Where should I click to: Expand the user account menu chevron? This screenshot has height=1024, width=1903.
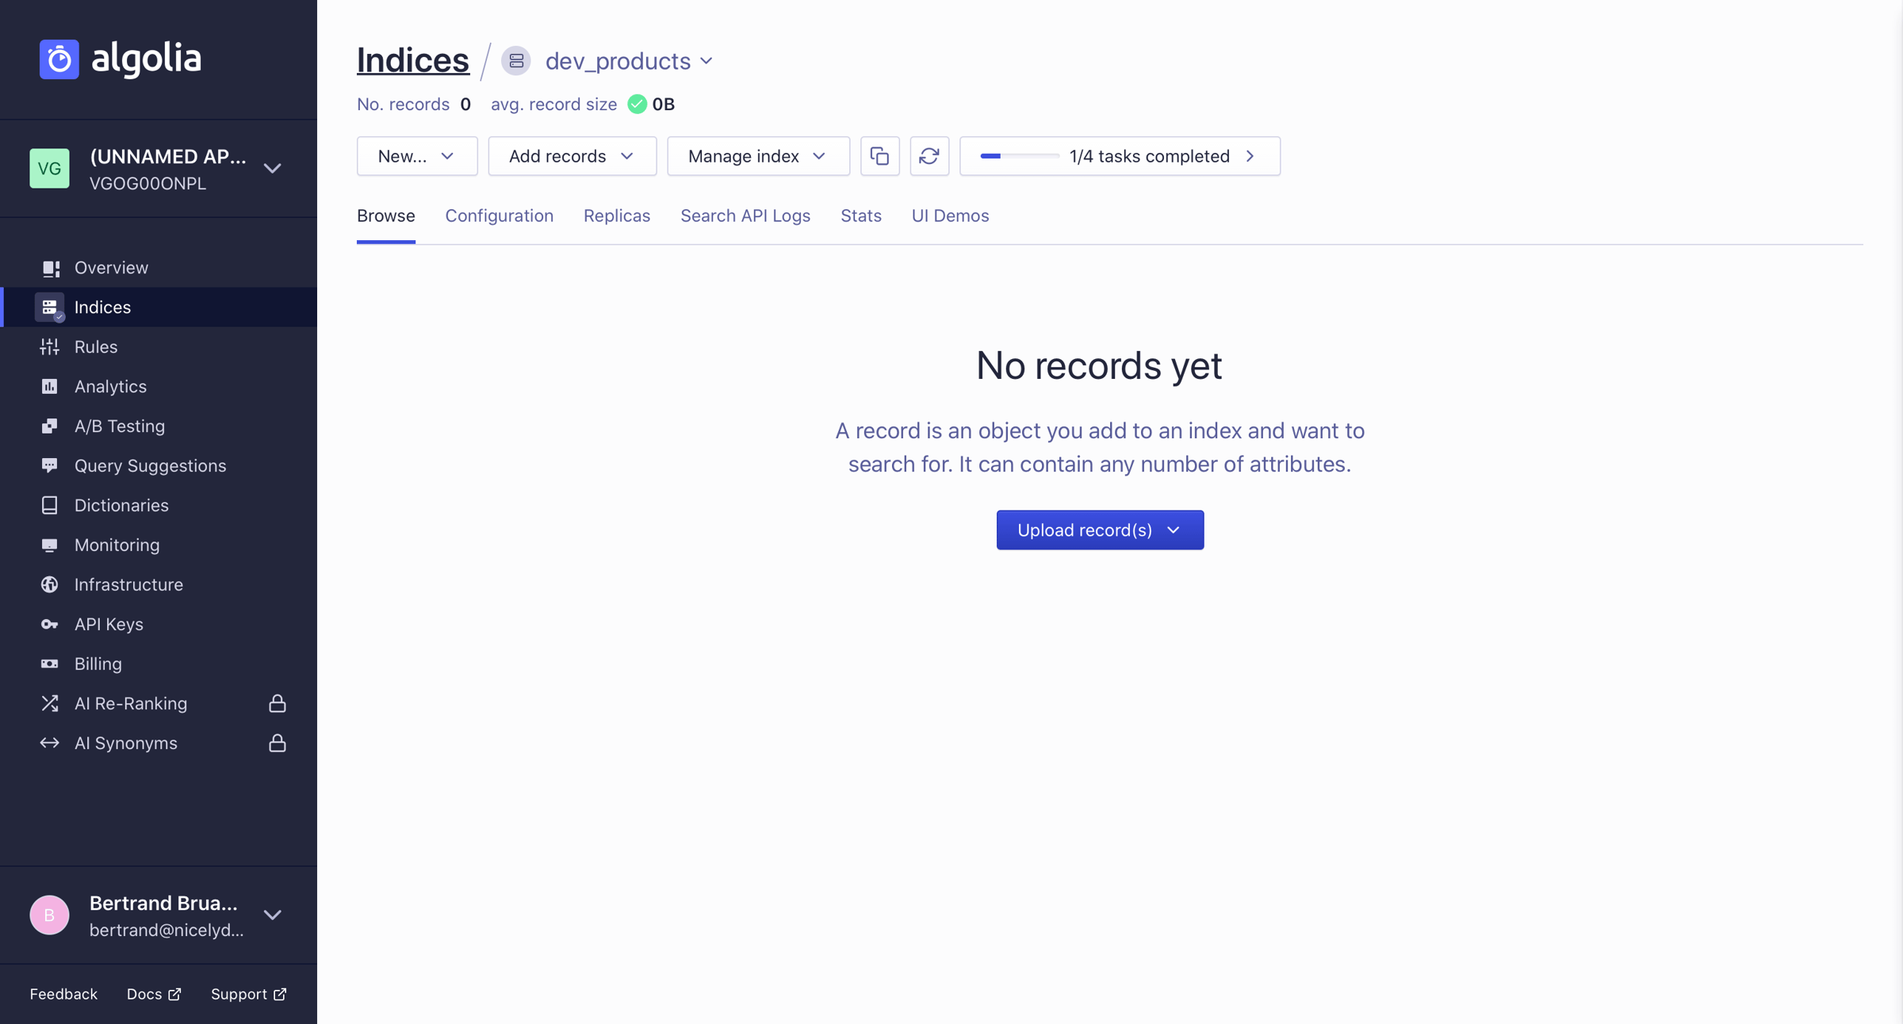[x=273, y=915]
